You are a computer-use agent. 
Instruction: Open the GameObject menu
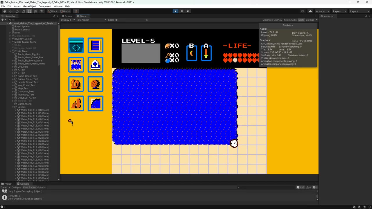[x=30, y=6]
